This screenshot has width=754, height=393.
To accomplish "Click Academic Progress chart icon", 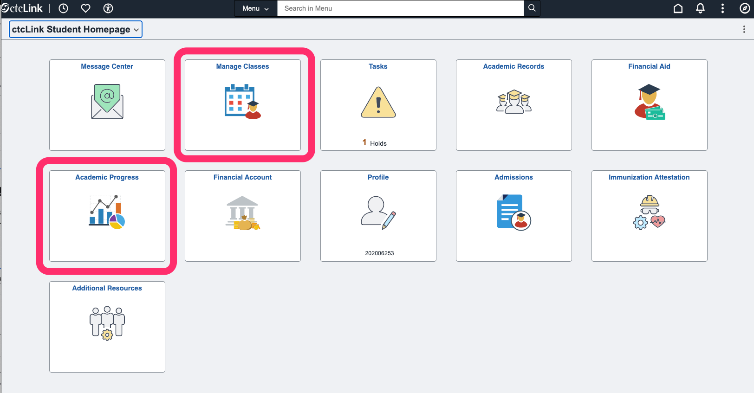I will (107, 212).
